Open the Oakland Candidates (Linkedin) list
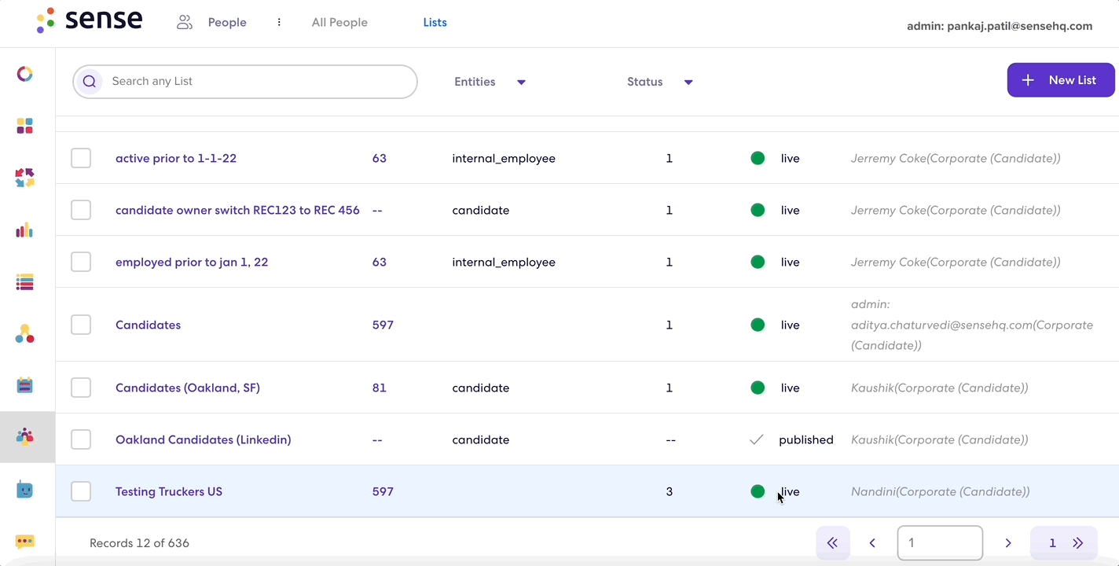The height and width of the screenshot is (566, 1119). (204, 439)
